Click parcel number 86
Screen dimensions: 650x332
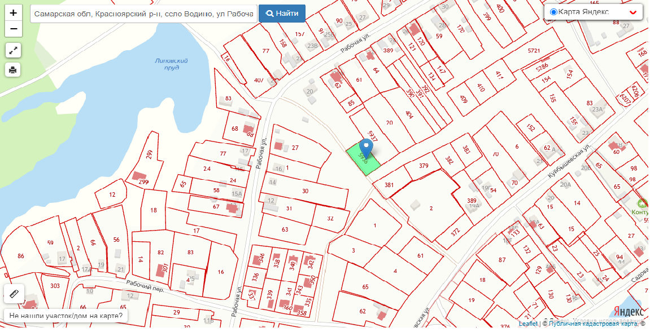(21, 256)
